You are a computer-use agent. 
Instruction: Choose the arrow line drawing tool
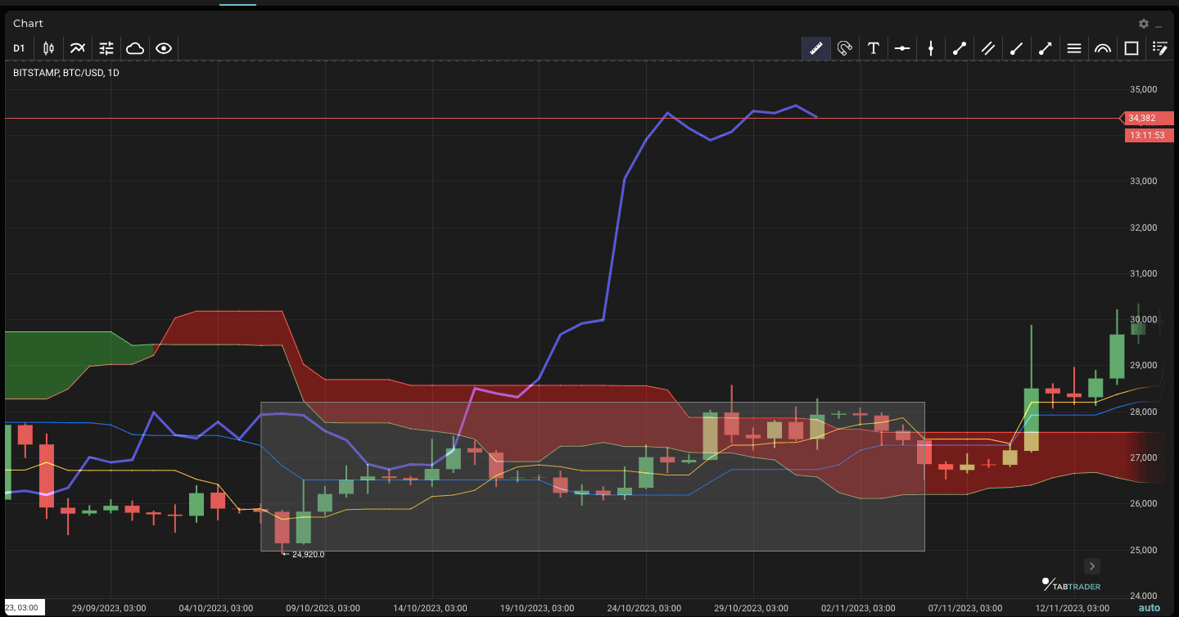coord(1046,48)
